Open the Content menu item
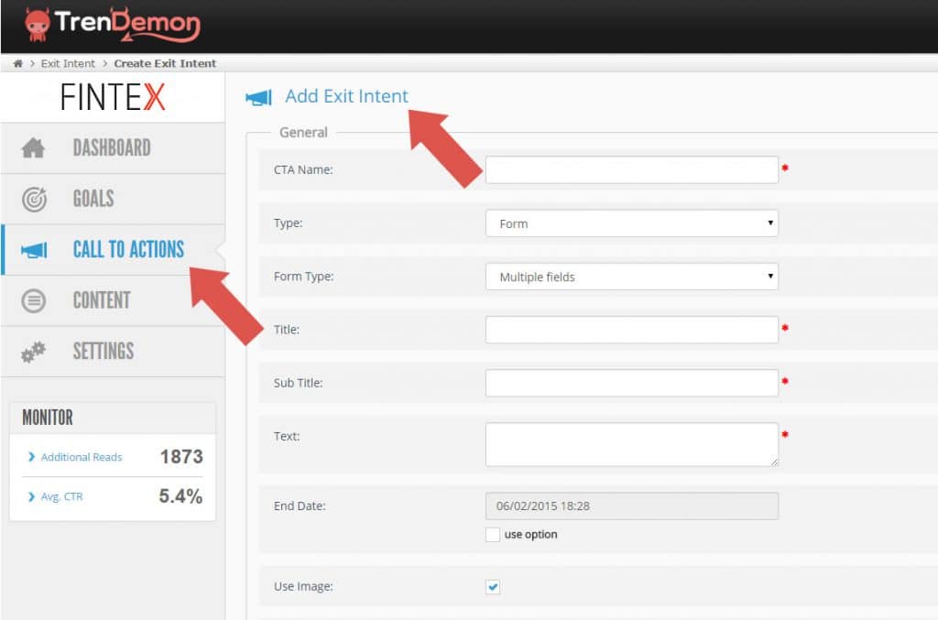938x620 pixels. point(113,300)
